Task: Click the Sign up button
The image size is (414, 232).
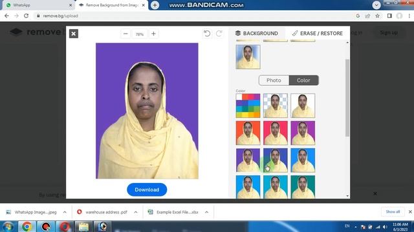Action: tap(389, 33)
